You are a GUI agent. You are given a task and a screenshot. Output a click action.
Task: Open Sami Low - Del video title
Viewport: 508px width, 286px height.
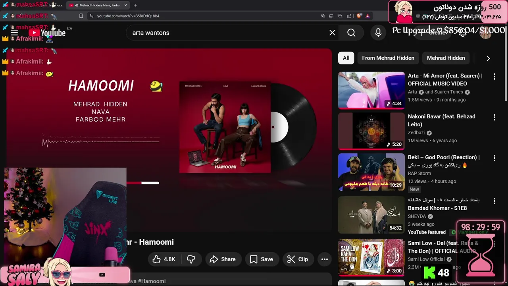[443, 247]
